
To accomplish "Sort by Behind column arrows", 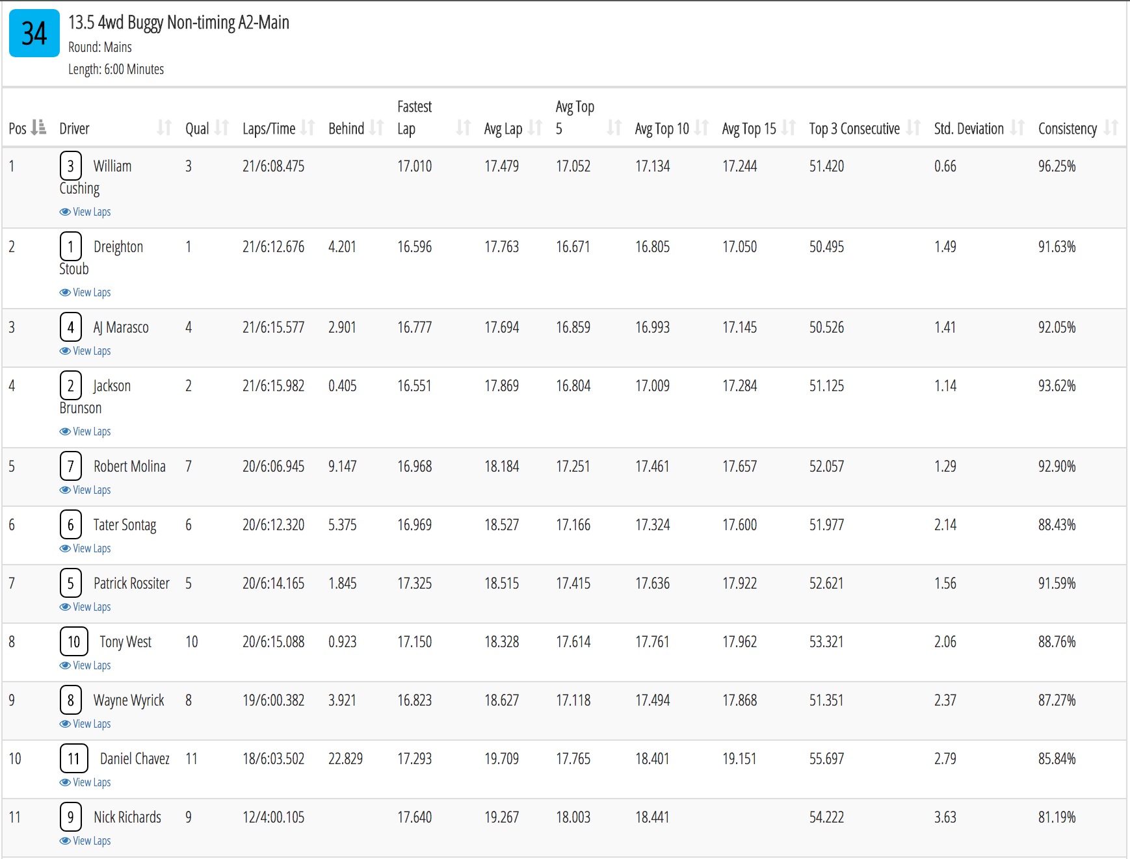I will click(x=376, y=128).
